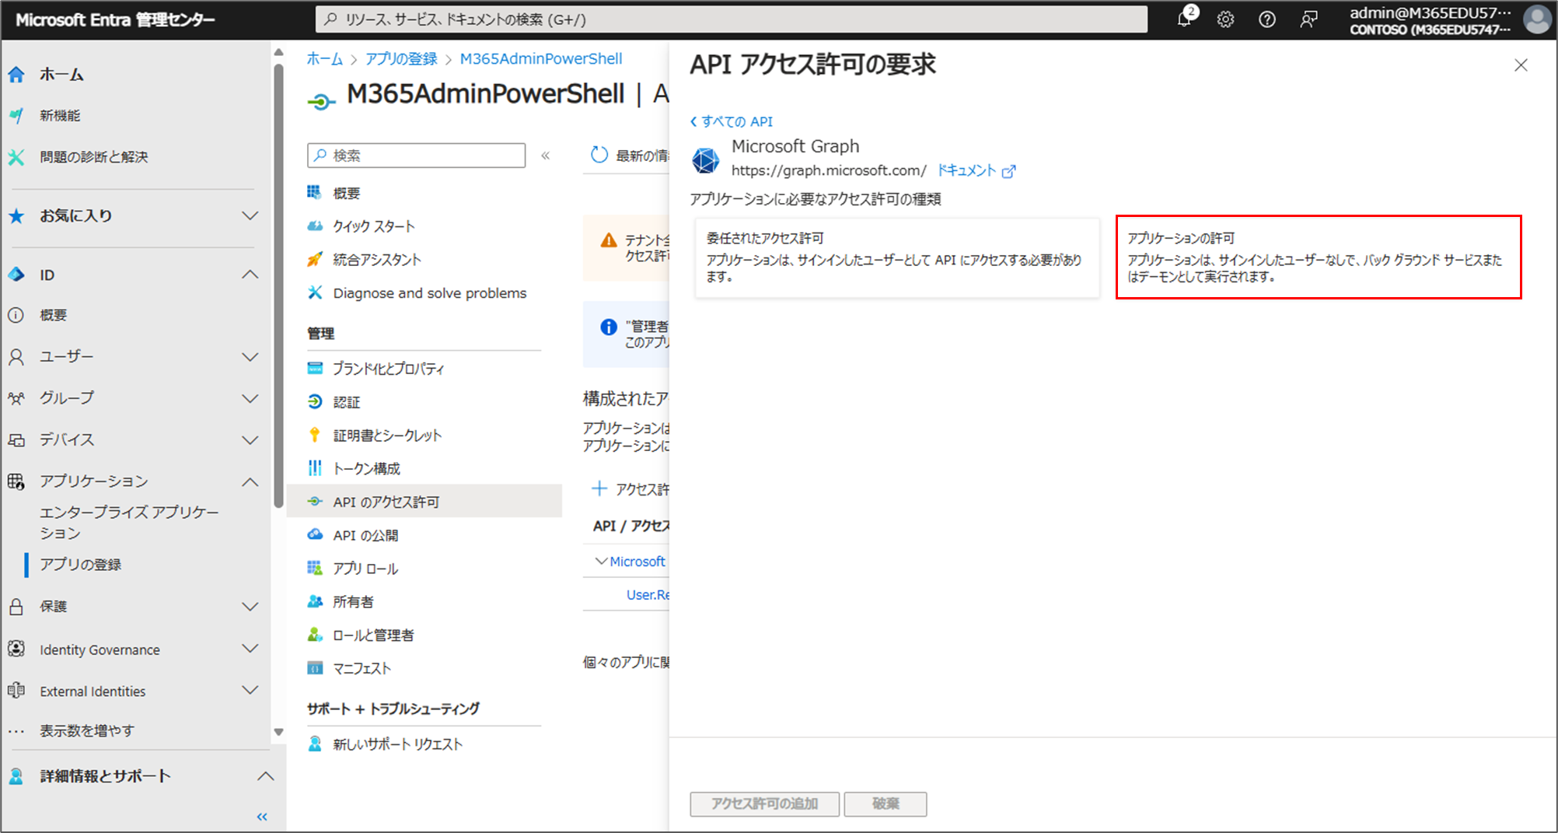This screenshot has height=833, width=1558.
Task: Open the feedback person icon
Action: click(x=1309, y=19)
